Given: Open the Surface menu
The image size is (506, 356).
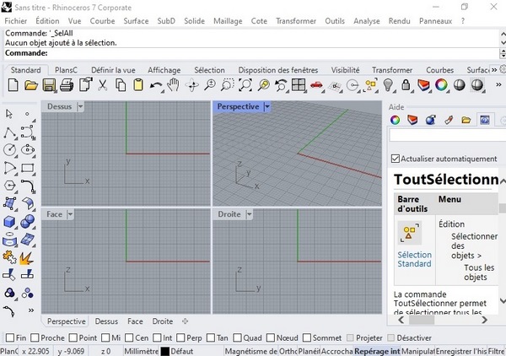Looking at the screenshot, I should (x=136, y=21).
